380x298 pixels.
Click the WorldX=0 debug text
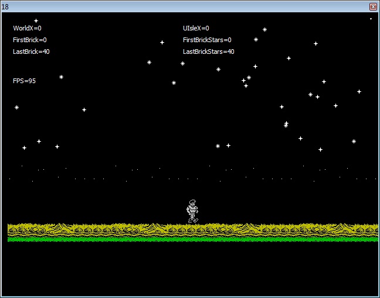[27, 28]
